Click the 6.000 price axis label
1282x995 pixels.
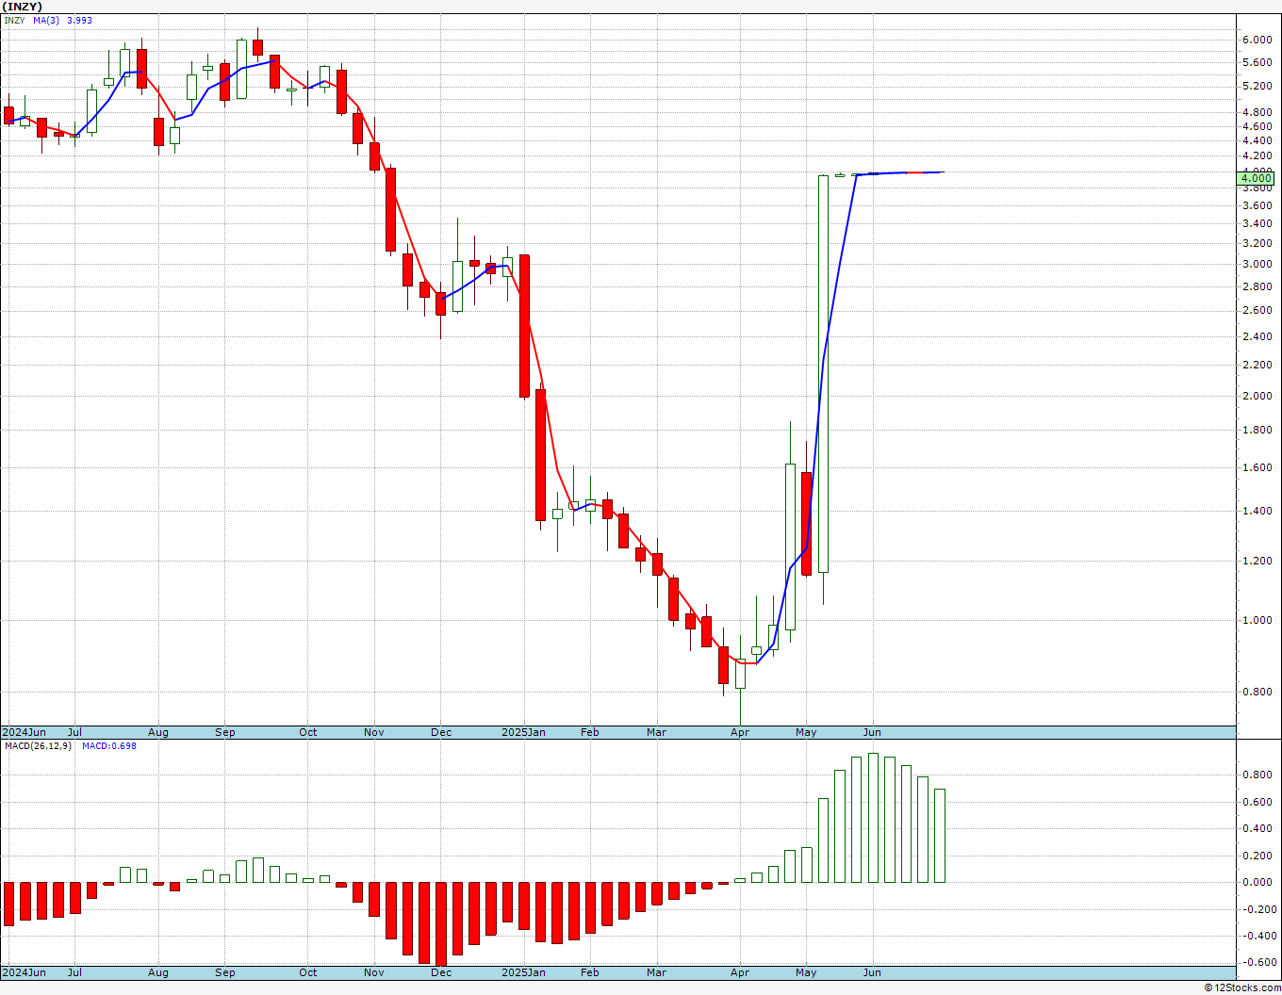tap(1257, 40)
